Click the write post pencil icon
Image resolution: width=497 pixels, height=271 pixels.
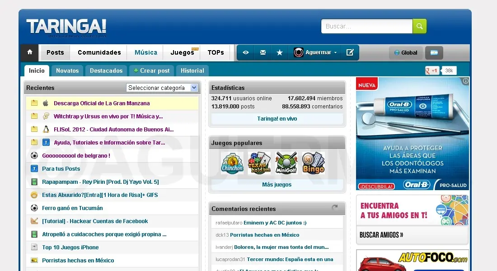point(350,52)
